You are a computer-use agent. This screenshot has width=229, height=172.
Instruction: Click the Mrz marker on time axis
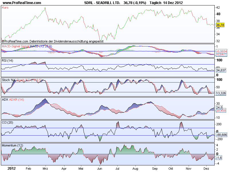45,169
